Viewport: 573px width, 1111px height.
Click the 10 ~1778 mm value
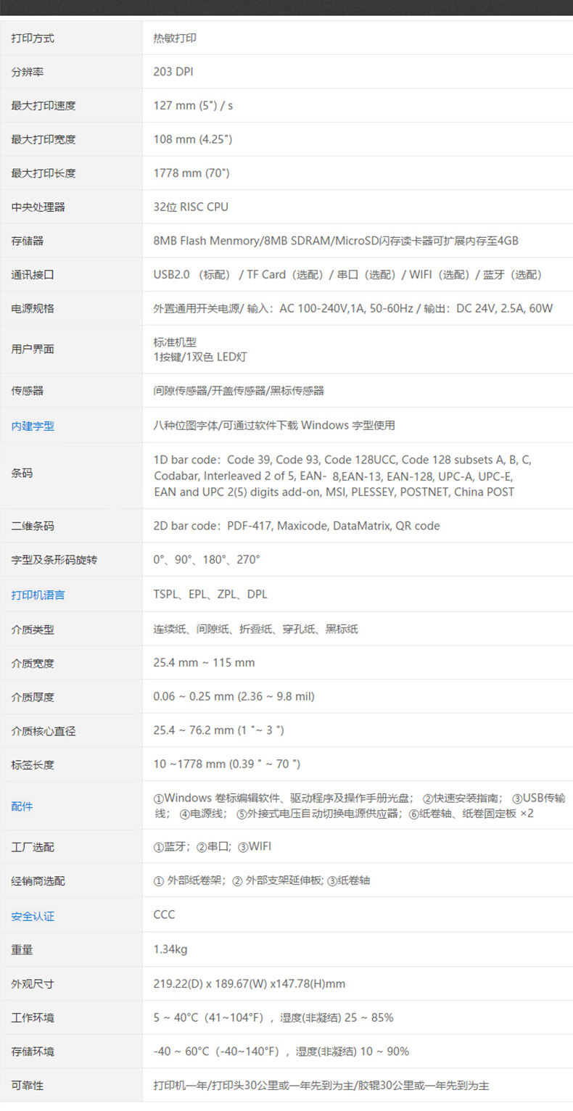[x=226, y=764]
